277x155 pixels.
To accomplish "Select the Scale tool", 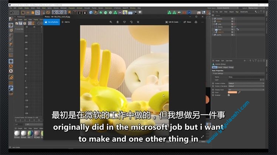I will point(33,13).
